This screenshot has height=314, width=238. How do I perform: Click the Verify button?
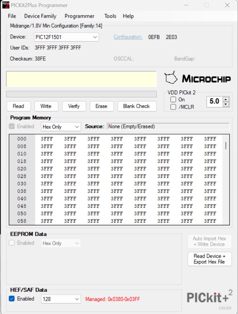74,106
